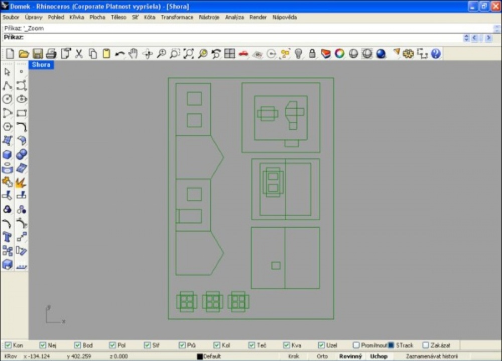Cut selection with the scissors icon
The height and width of the screenshot is (361, 502).
point(79,53)
